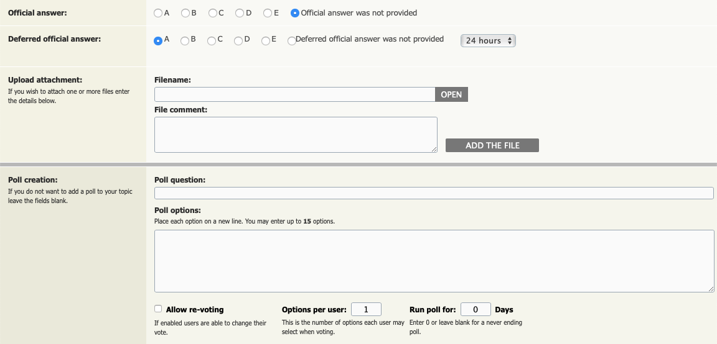Enable the Allow re-voting checkbox
Viewport: 717px width, 344px height.
158,309
